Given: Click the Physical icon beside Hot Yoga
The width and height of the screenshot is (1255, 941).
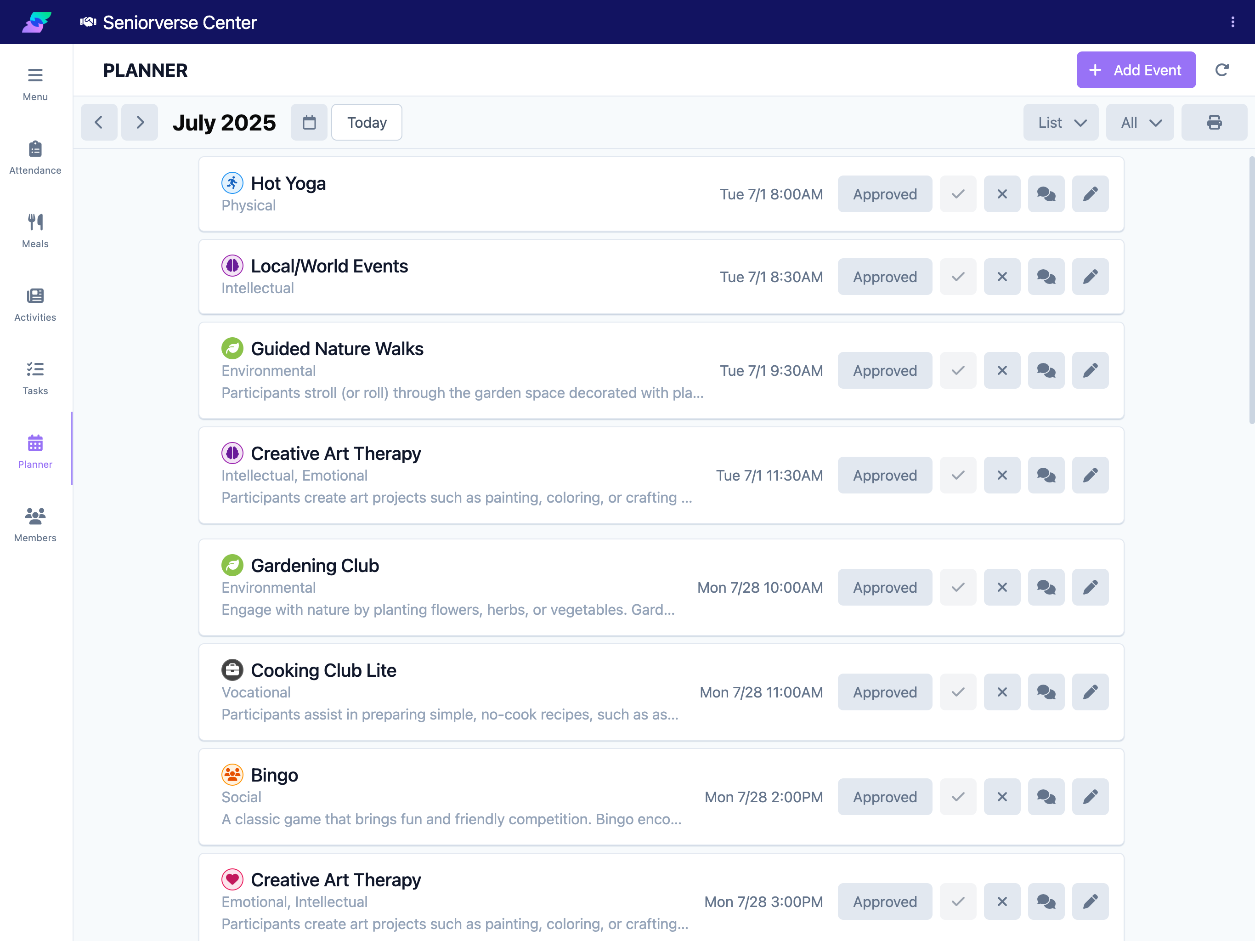Looking at the screenshot, I should (x=232, y=183).
